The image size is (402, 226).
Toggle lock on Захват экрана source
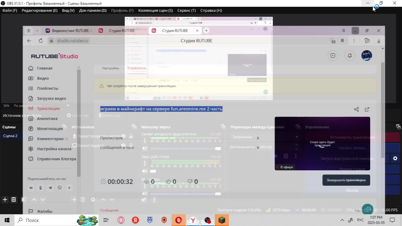point(131,145)
